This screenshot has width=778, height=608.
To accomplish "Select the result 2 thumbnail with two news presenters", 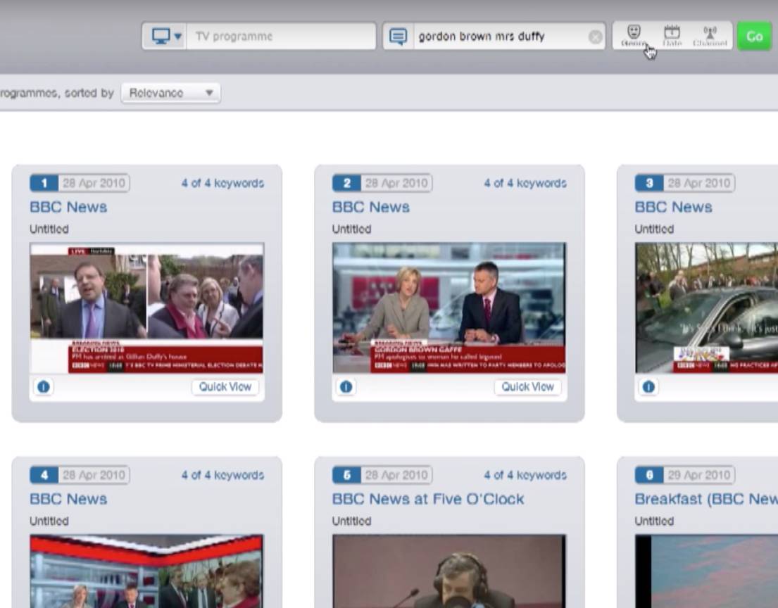I will tap(449, 308).
